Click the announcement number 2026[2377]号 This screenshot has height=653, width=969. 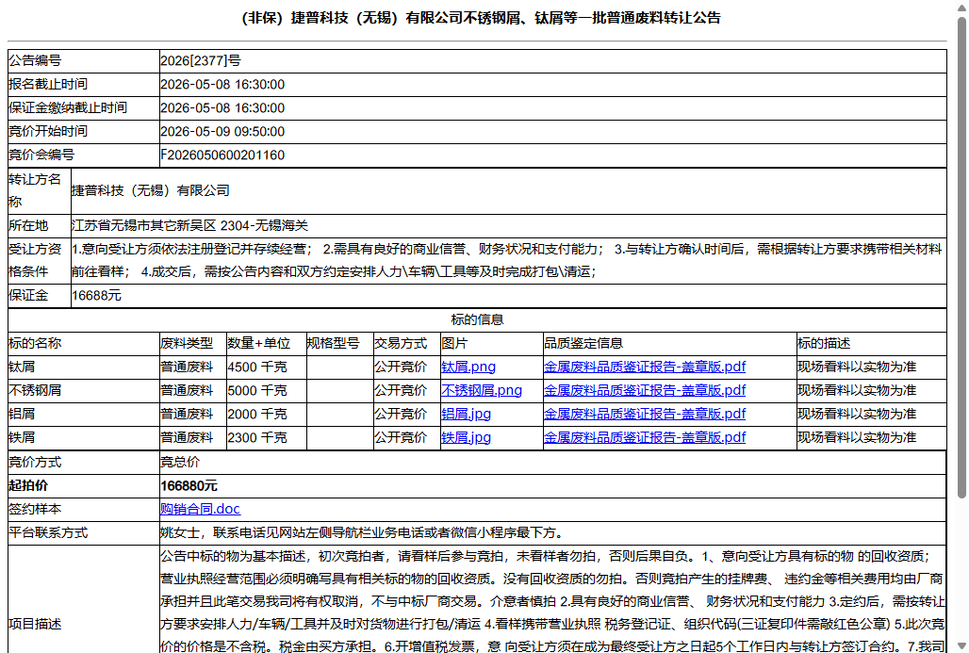(x=201, y=61)
